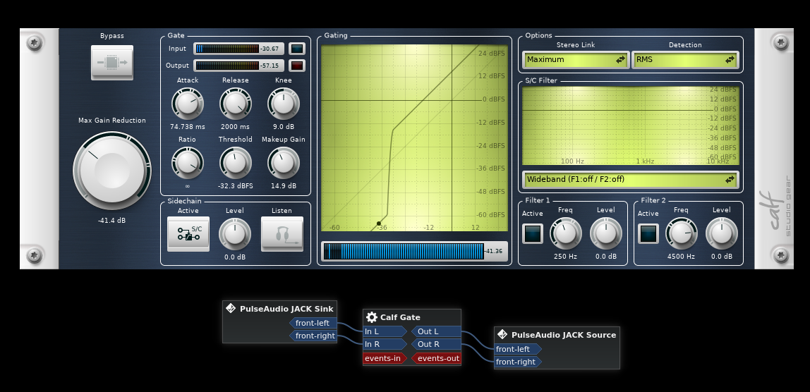
Task: Click the -41.4 dB max gain reduction value
Action: (x=111, y=221)
